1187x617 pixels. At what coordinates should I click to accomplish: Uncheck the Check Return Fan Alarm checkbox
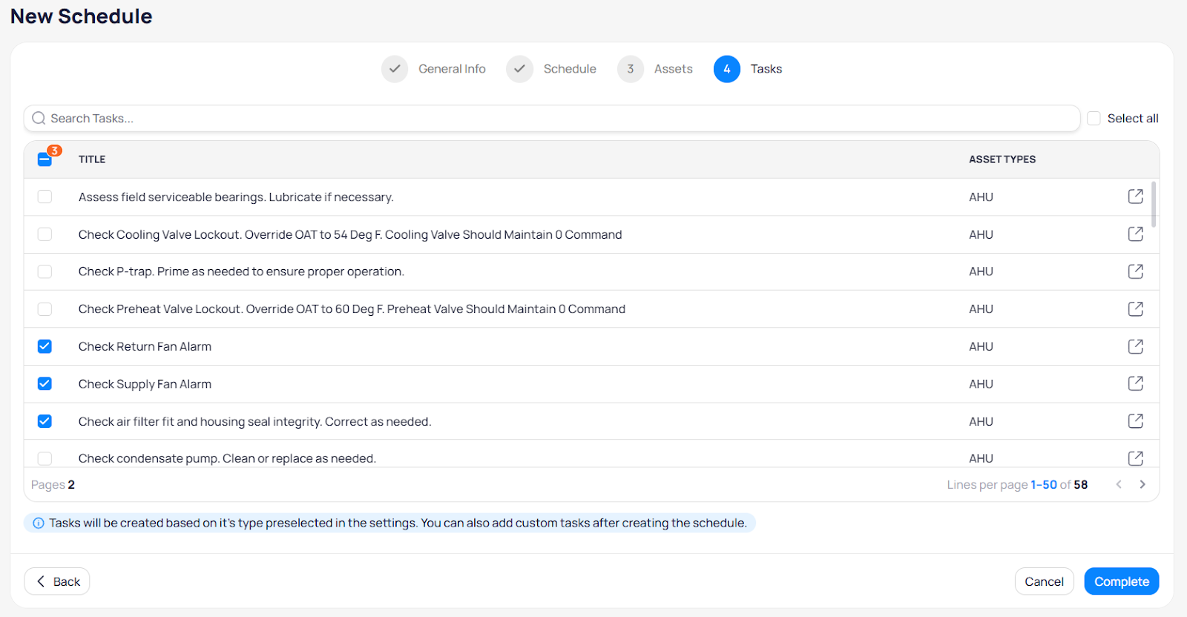(x=45, y=346)
